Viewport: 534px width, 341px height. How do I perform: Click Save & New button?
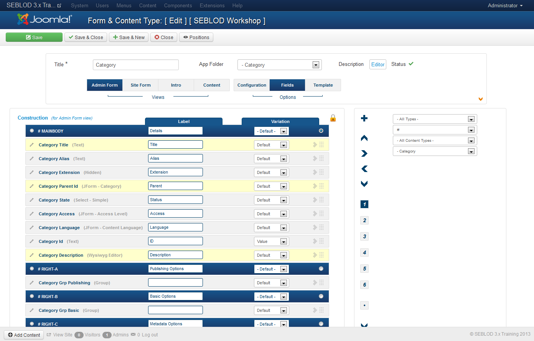[x=129, y=37]
